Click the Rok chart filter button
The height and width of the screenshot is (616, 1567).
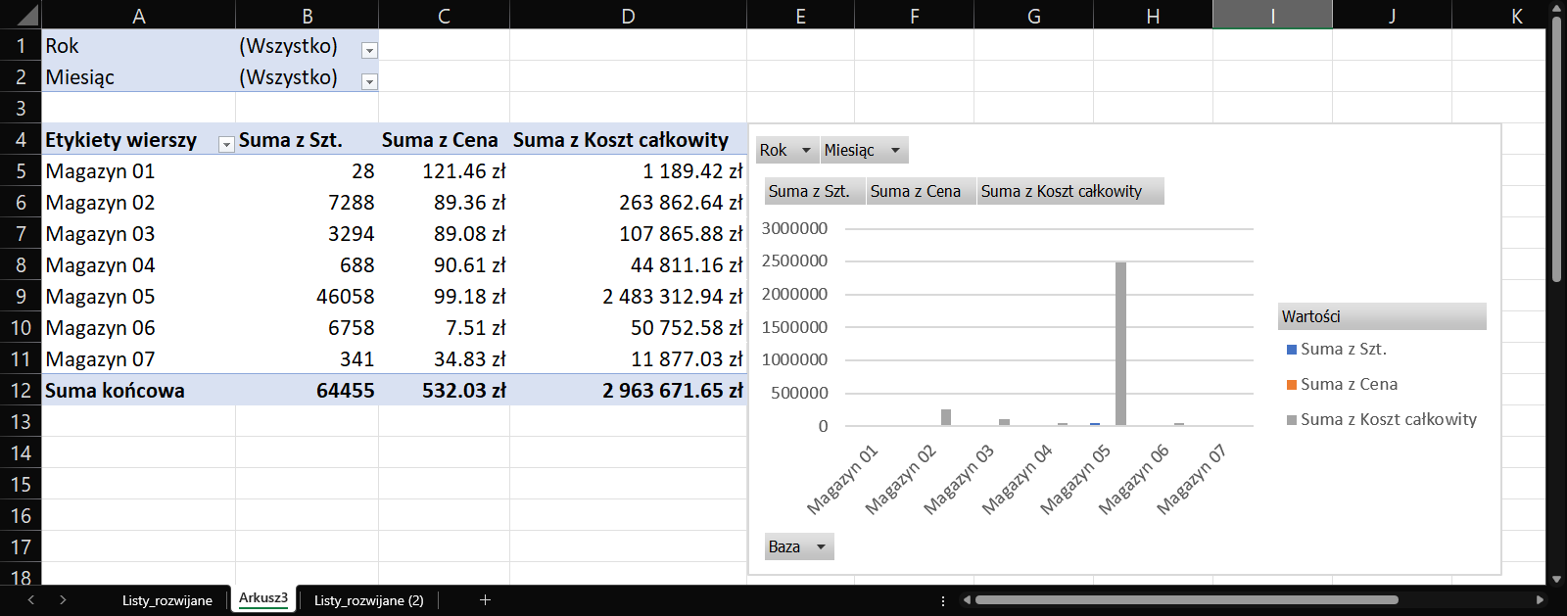click(x=786, y=150)
